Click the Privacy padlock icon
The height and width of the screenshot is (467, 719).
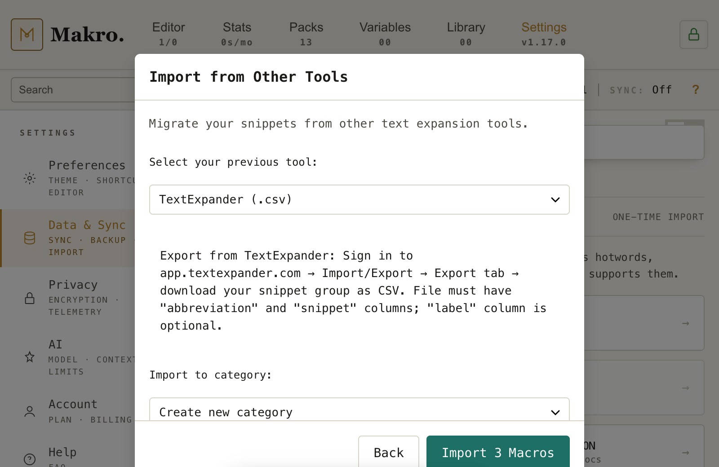coord(30,298)
